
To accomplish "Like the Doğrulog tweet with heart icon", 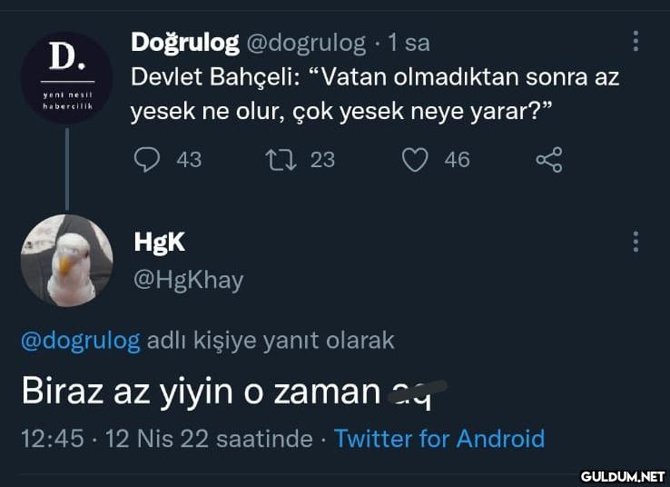I will click(415, 160).
